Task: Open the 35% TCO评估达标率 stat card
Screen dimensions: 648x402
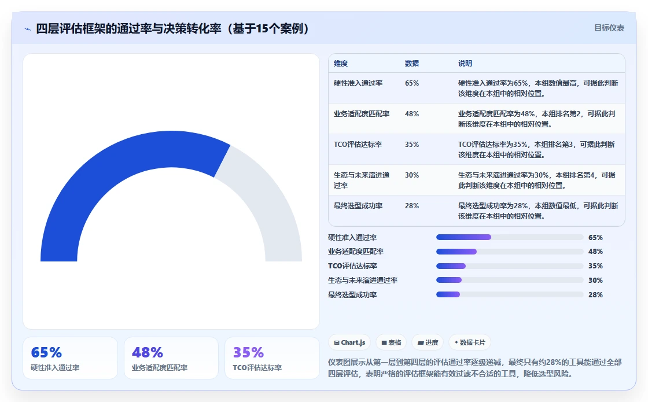Action: [x=272, y=358]
